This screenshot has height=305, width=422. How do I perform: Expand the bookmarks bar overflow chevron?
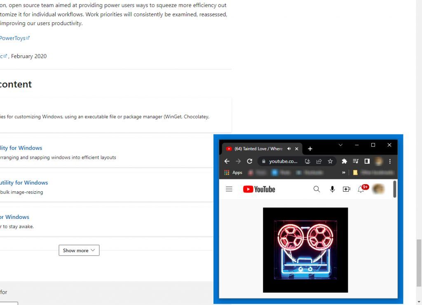click(x=343, y=173)
